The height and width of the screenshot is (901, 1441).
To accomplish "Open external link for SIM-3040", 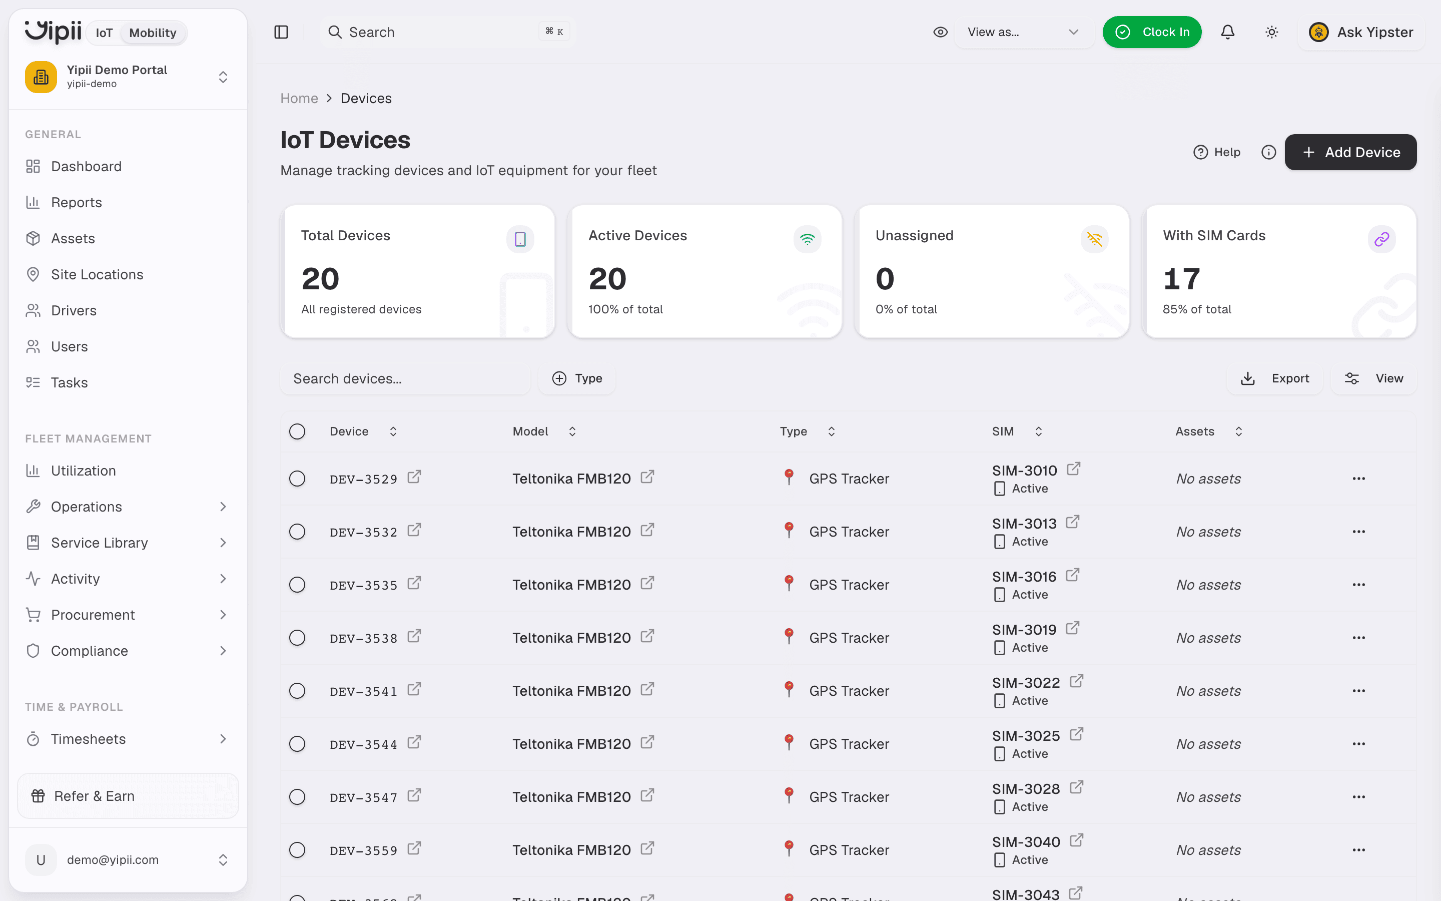I will [1076, 840].
